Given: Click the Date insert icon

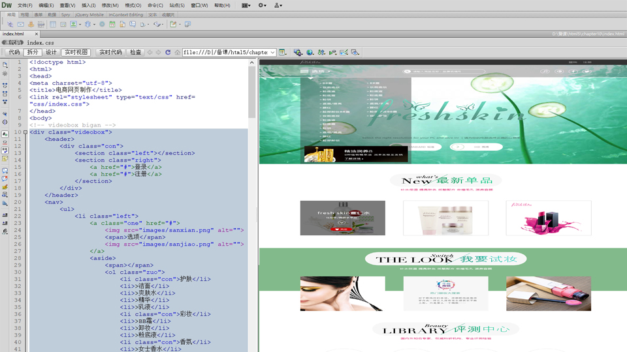Looking at the screenshot, I should (112, 24).
